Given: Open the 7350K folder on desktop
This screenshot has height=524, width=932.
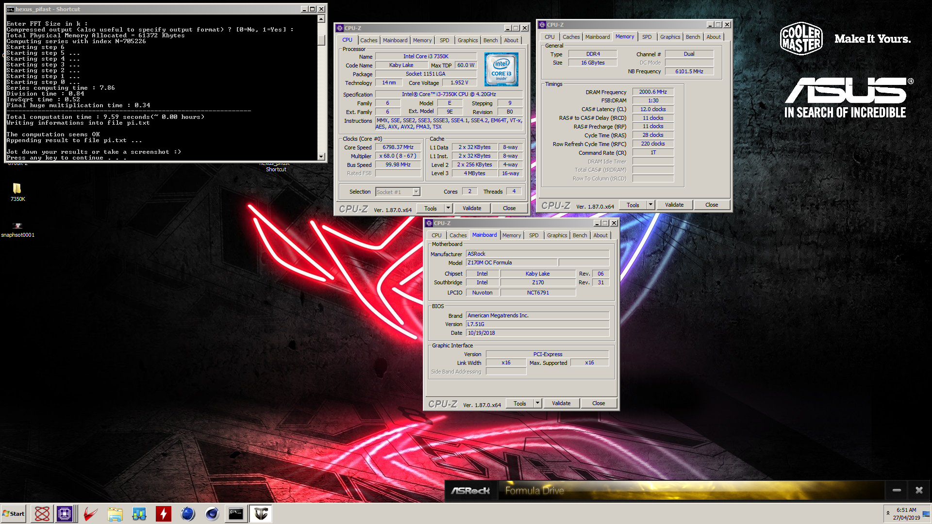Looking at the screenshot, I should click(17, 192).
